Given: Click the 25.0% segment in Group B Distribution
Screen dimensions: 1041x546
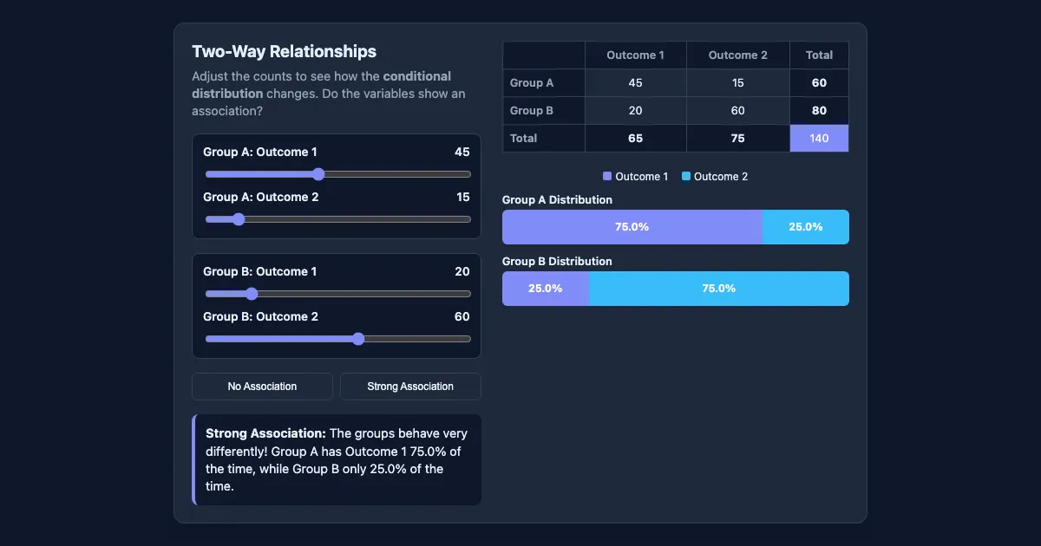Looking at the screenshot, I should 546,289.
